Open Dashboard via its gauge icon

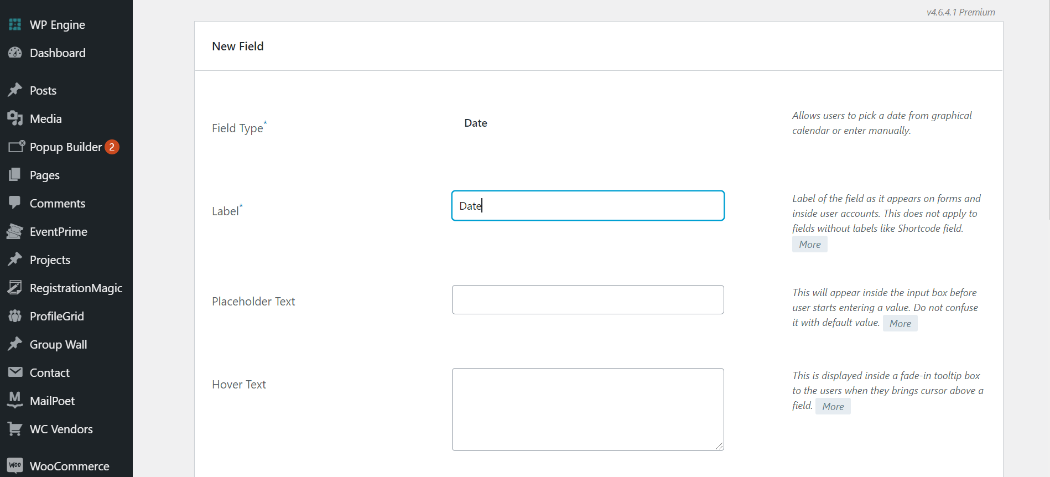pos(15,53)
